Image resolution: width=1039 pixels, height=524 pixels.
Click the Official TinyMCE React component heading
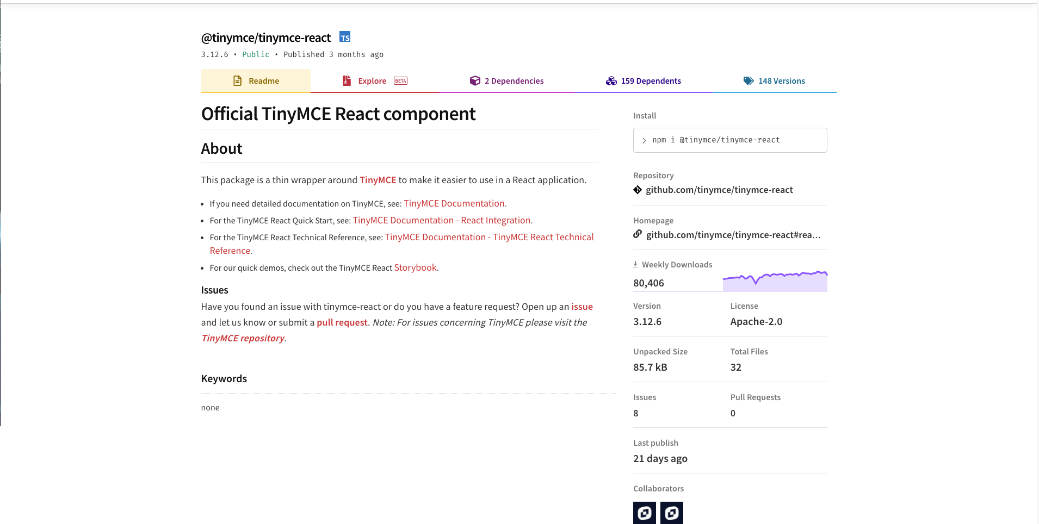[x=338, y=114]
